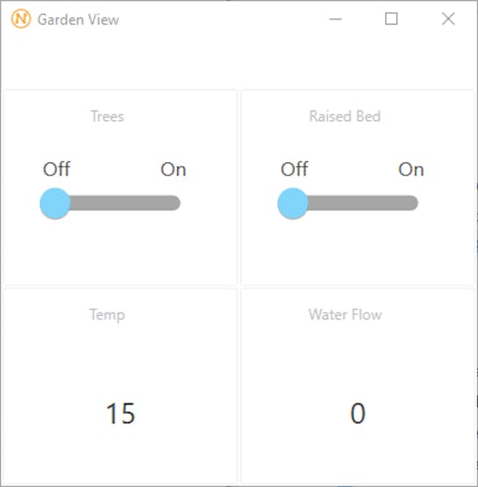This screenshot has height=487, width=478.
Task: Click the Trees panel heading
Action: [107, 117]
